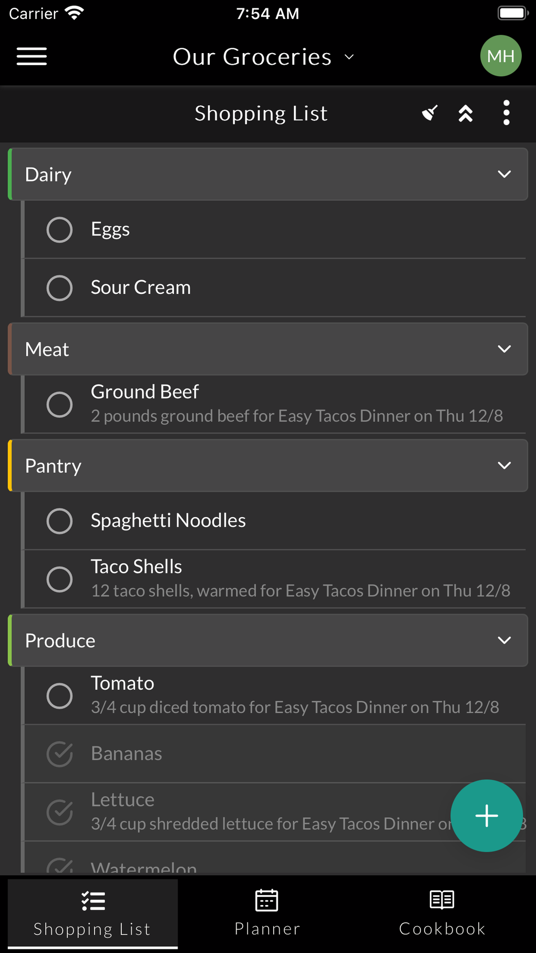Collapse the Meat category section
The height and width of the screenshot is (953, 536).
[504, 349]
